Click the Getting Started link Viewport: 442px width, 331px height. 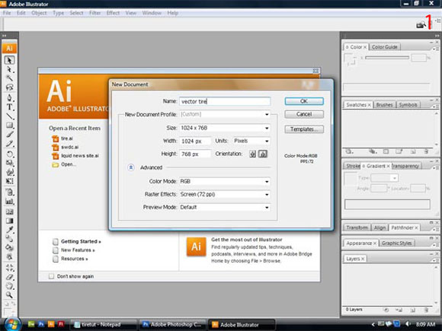[81, 241]
